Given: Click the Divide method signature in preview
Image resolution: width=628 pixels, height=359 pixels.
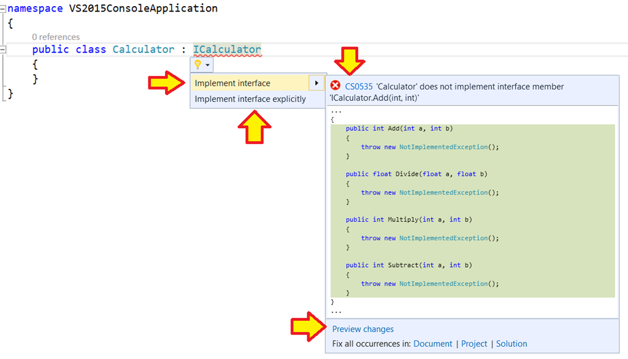Looking at the screenshot, I should click(416, 174).
